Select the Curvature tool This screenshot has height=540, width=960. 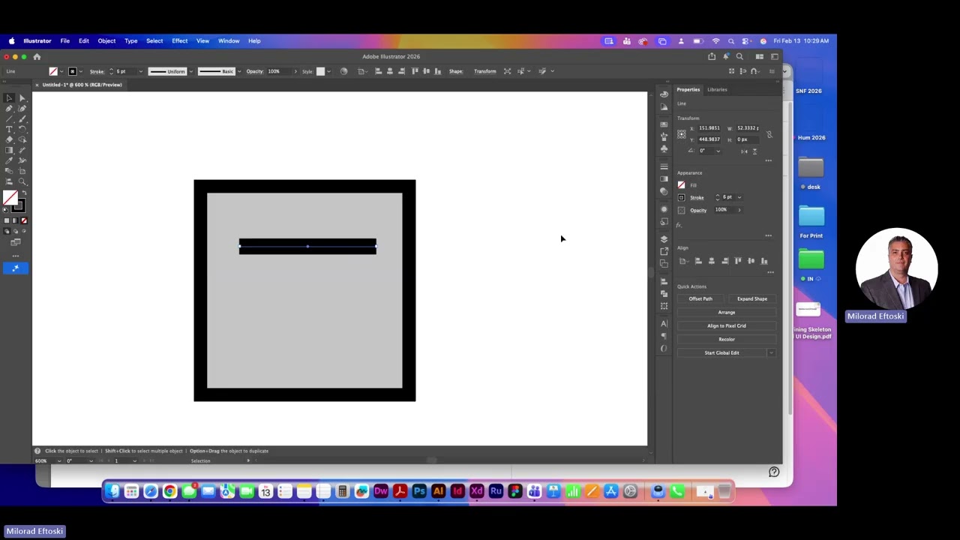pyautogui.click(x=22, y=109)
